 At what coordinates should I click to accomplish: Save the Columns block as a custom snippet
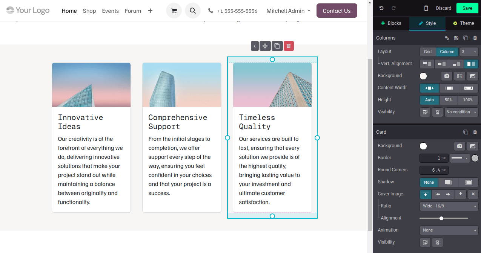(456, 38)
